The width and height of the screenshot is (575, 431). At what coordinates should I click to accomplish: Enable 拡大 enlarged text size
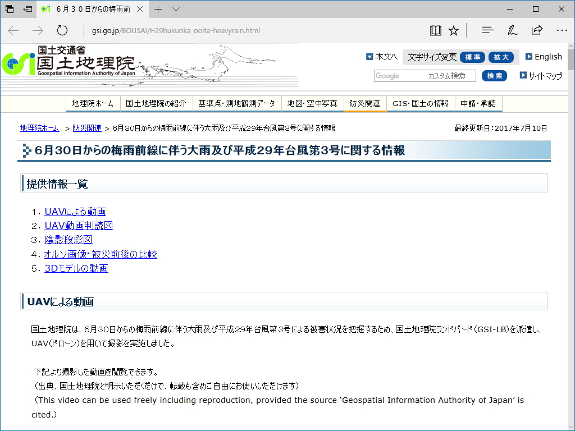(501, 57)
